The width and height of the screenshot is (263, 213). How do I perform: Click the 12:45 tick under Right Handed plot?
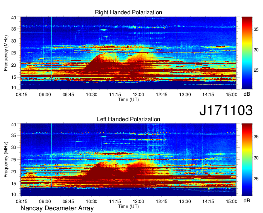pos(162,95)
